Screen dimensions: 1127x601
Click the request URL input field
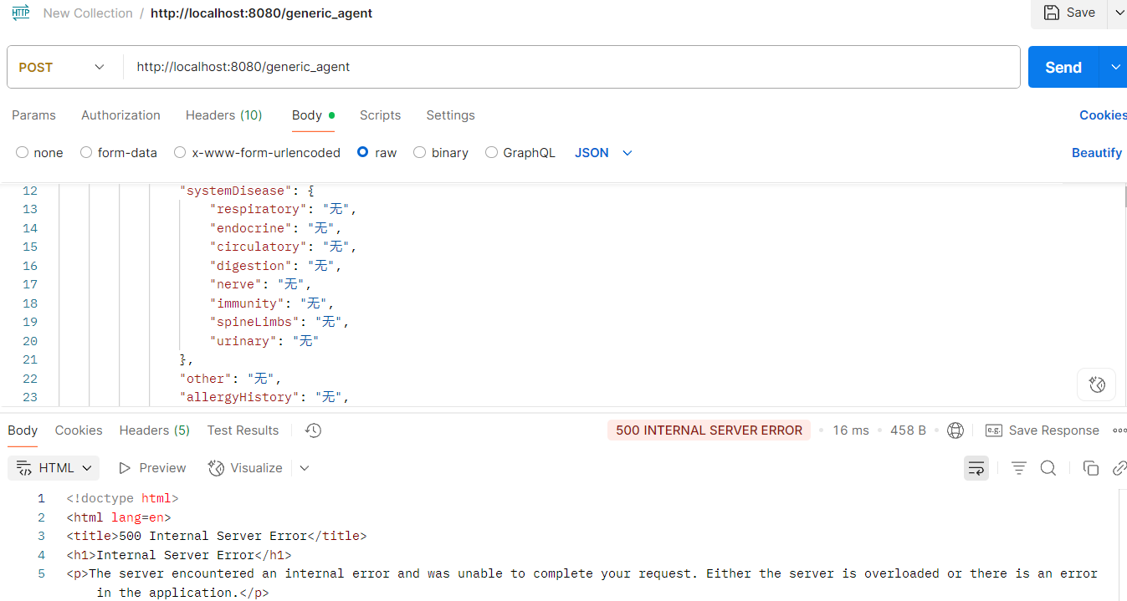pyautogui.click(x=573, y=67)
